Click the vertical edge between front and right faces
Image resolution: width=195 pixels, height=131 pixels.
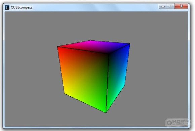coord(107,83)
